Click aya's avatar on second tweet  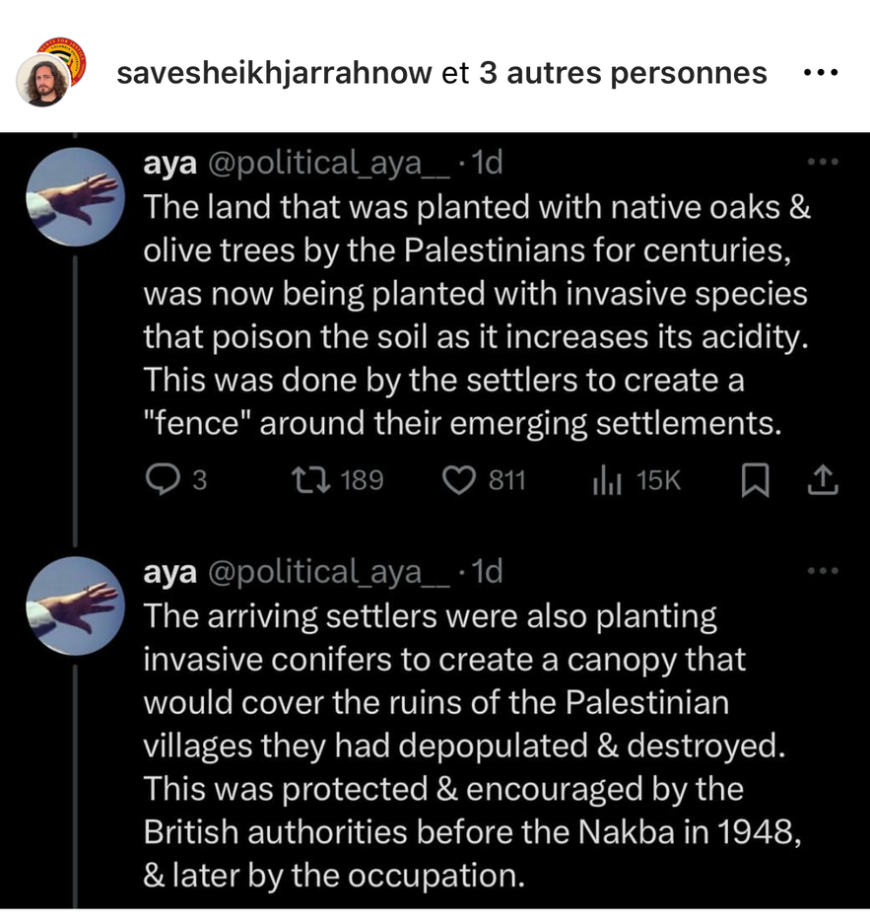click(x=72, y=605)
